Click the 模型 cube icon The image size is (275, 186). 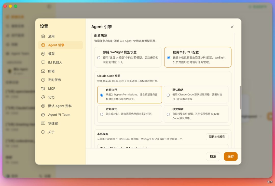tap(43, 54)
